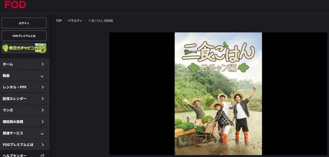Expand the 関連サービス dropdown arrow

tap(42, 134)
